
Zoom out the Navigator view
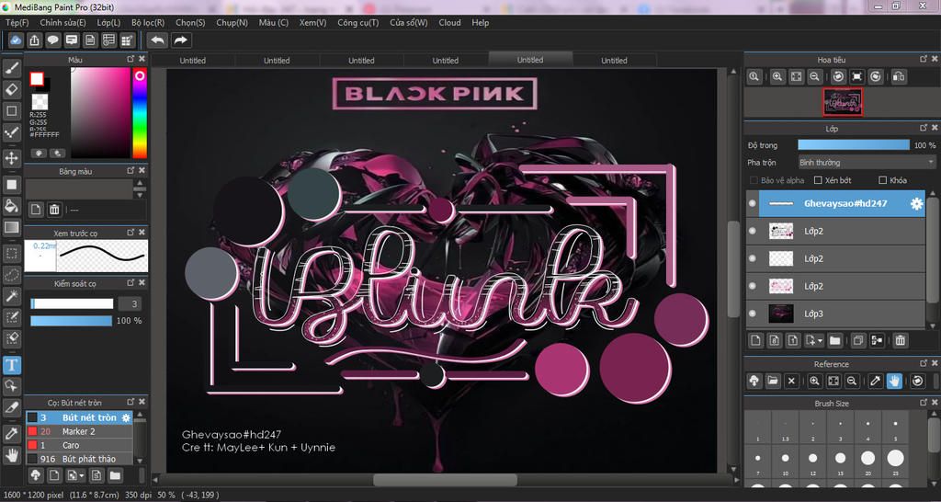[x=814, y=77]
